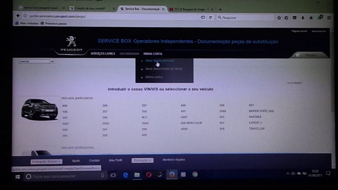Screen dimensions: 338x190
Task: Select the 307 vehicle model
Action: point(144,105)
